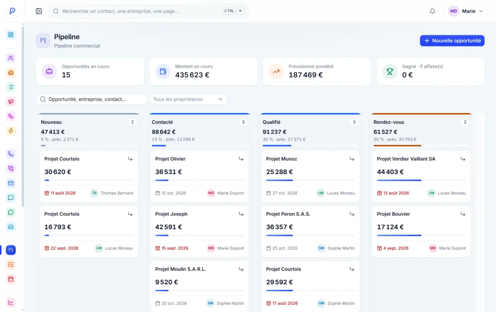
Task: Open the dashboard grid icon in sidebar
Action: tap(11, 35)
